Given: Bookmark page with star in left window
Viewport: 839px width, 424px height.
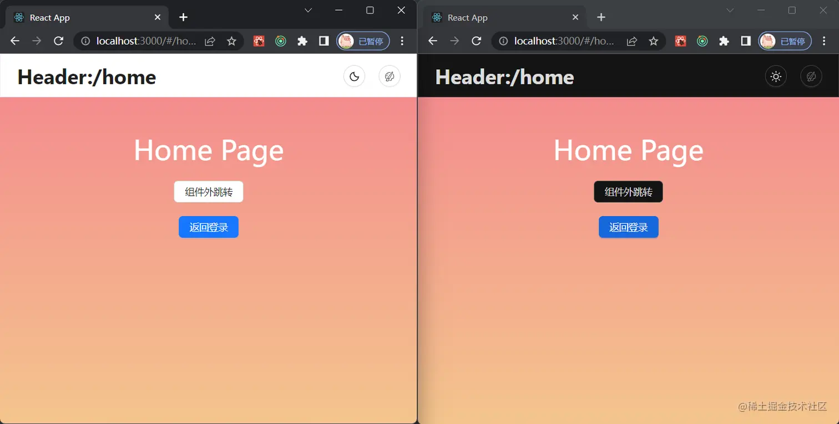Looking at the screenshot, I should click(232, 41).
